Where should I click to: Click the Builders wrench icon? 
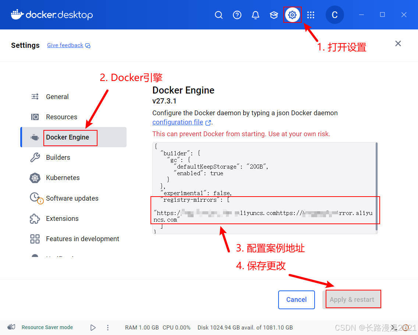[35, 157]
